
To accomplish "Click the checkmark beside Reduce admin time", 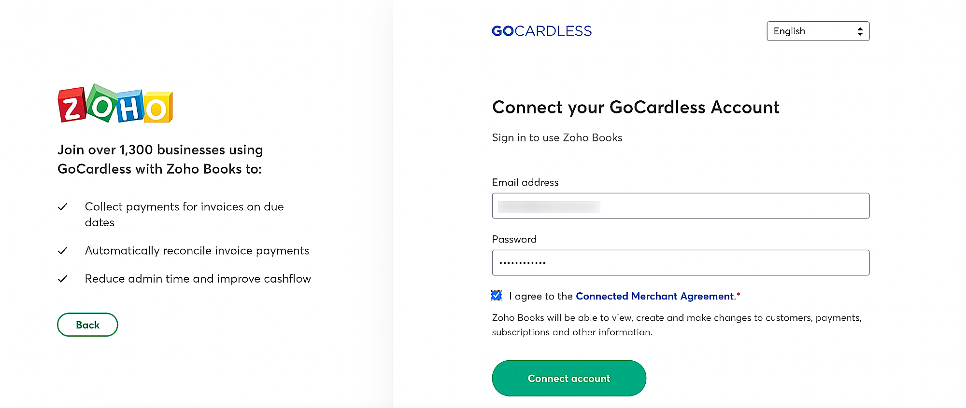I will [x=62, y=279].
